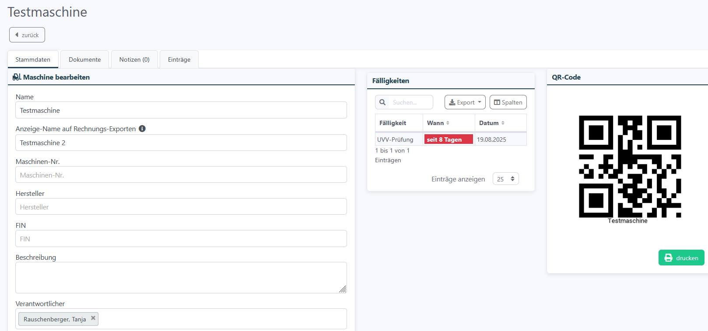Open the Einträge tab
Screen dimensions: 708x331
click(179, 59)
